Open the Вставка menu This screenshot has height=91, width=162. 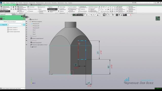21,3
